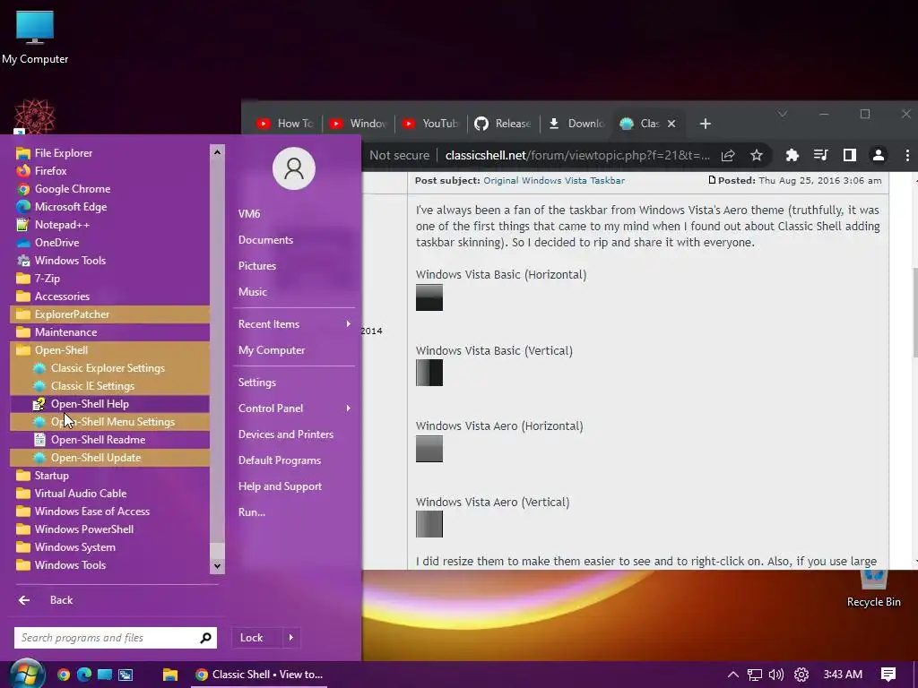Open the My Computer desktop icon

pos(35,38)
